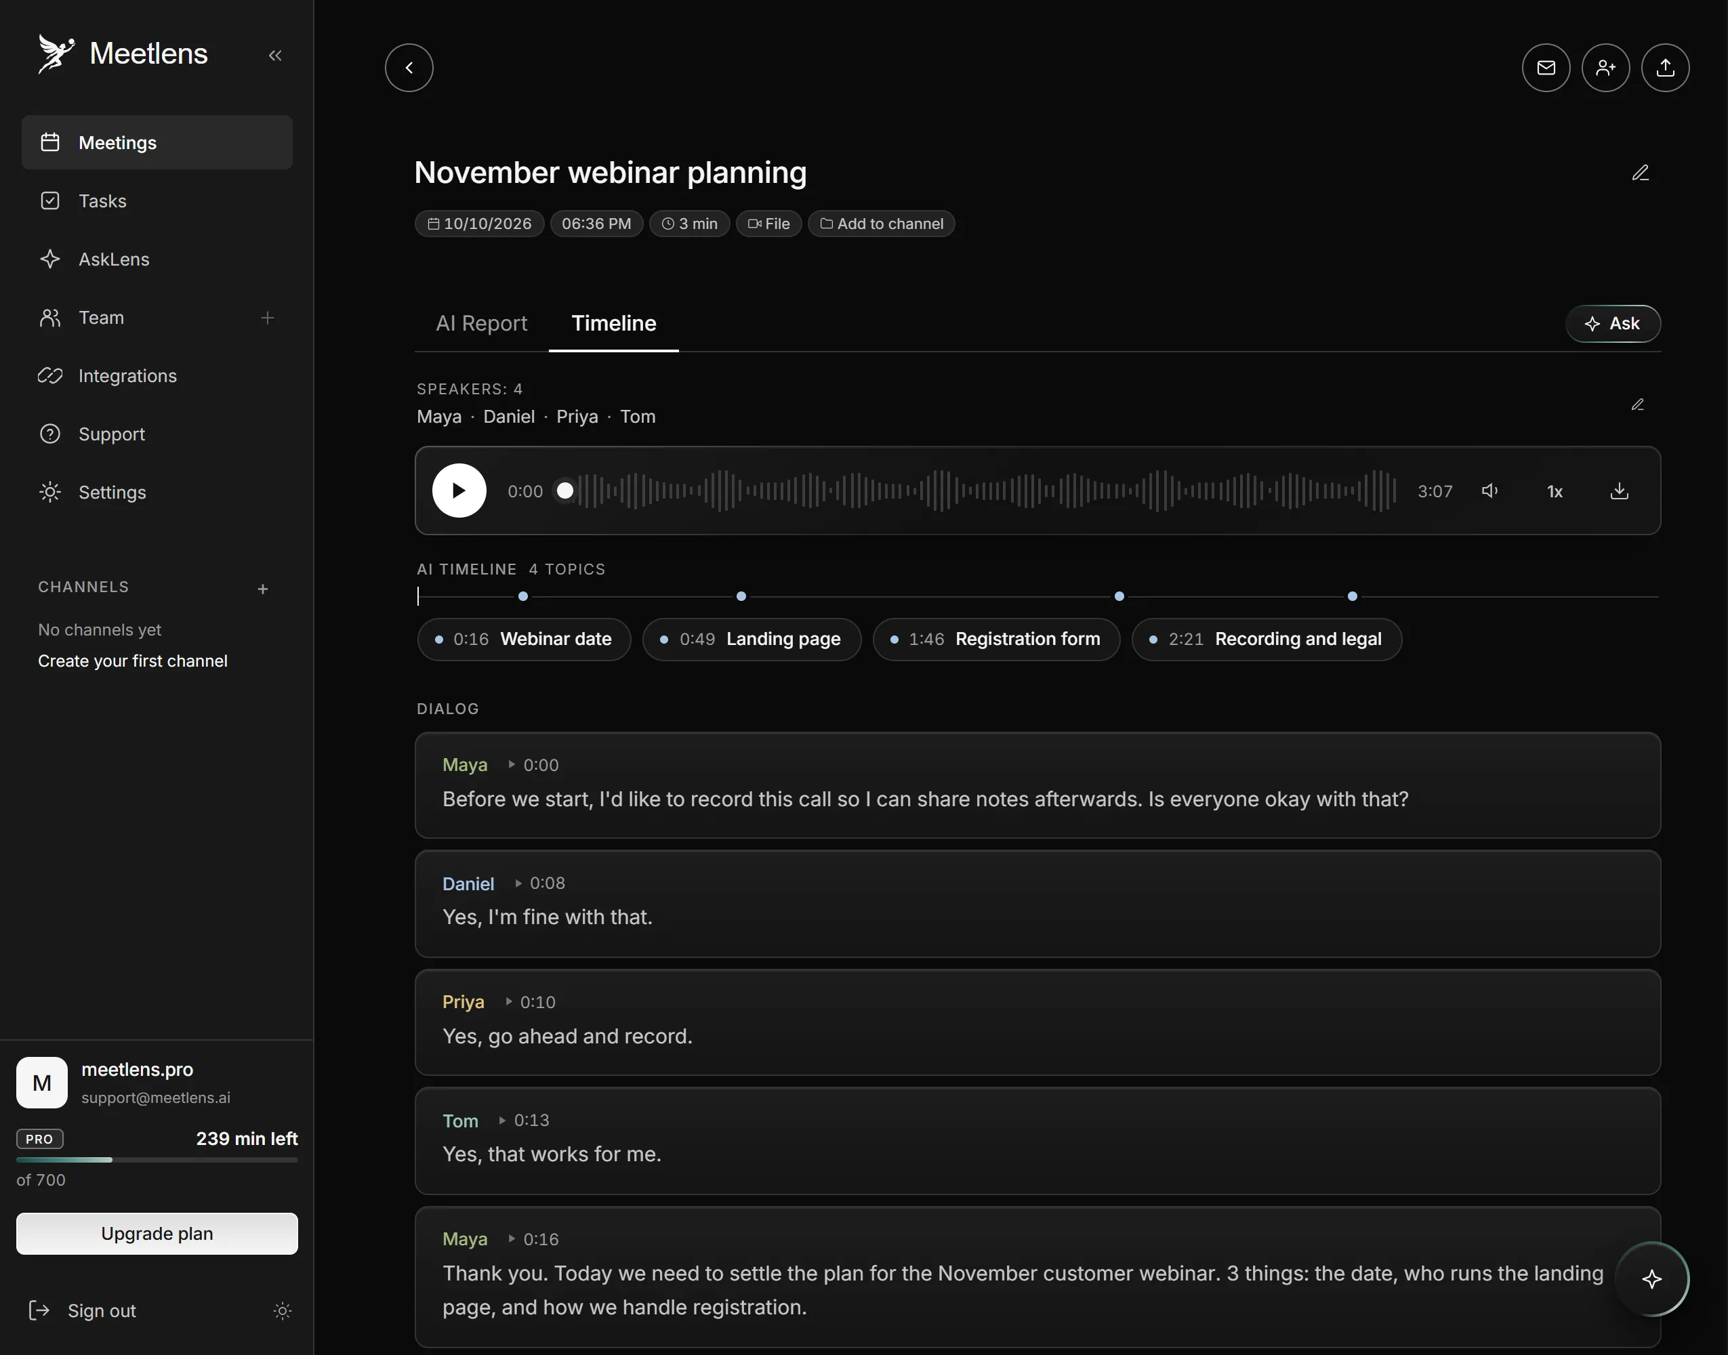Open Settings from the sidebar
Screen dimensions: 1728x1355
point(157,492)
